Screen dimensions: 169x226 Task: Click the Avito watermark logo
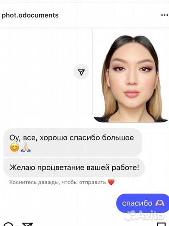click(144, 216)
